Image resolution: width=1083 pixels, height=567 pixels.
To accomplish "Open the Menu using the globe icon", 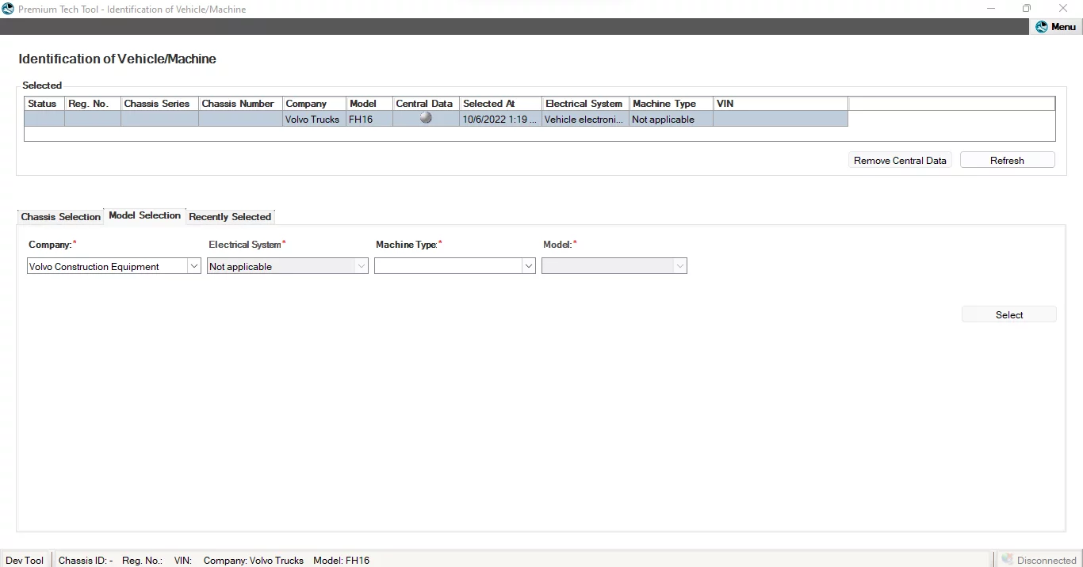I will (x=1042, y=26).
